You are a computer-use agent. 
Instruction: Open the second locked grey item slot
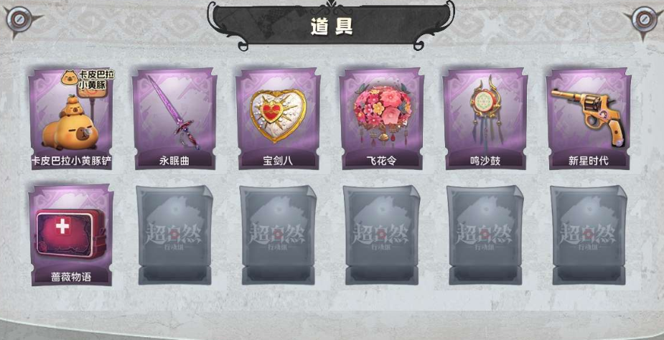[x=278, y=235]
